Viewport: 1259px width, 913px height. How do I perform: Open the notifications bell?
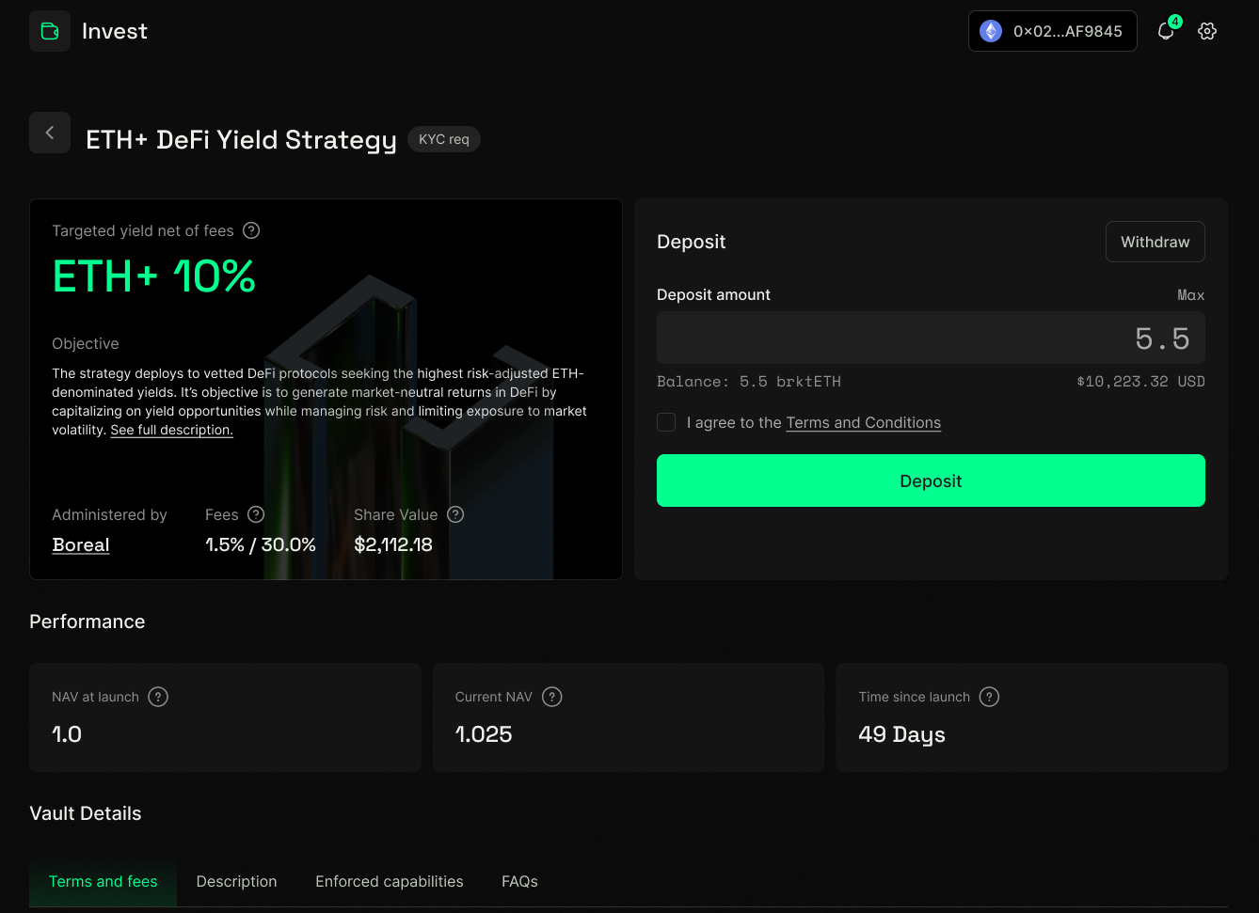1166,31
